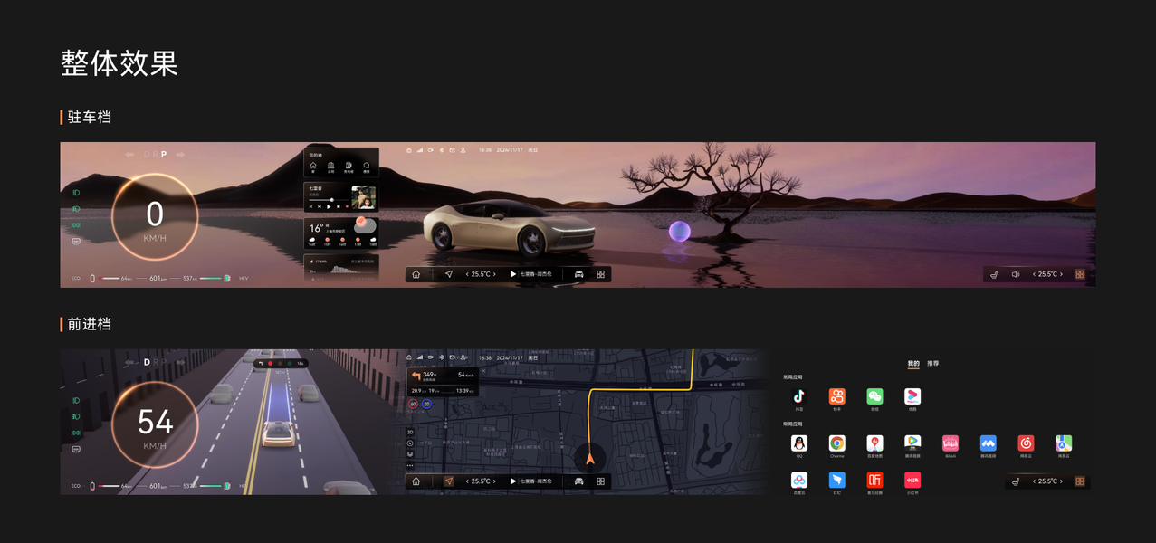
Task: Launch the Baidu Maps (百度地图) app
Action: coord(874,443)
